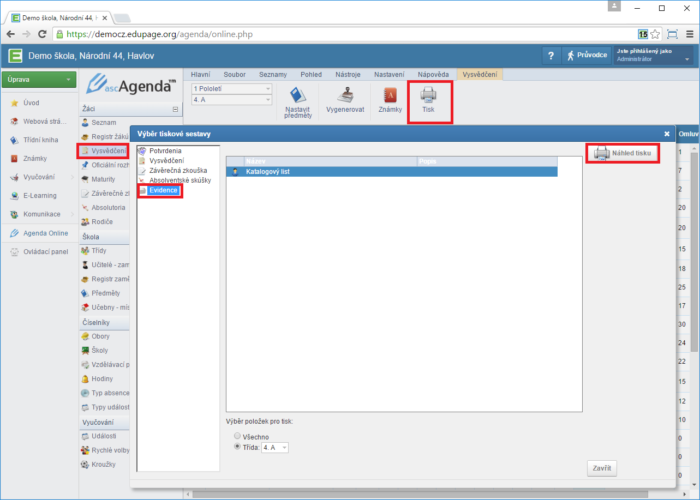Open the 4. A class dropdown in ribbon

point(231,100)
